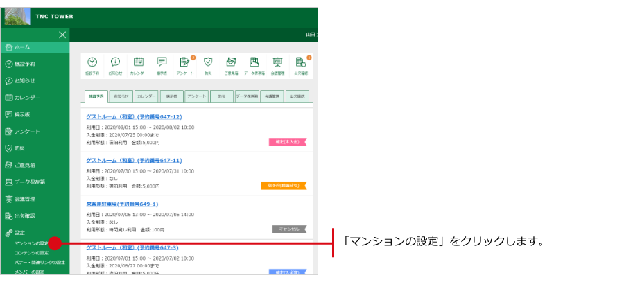This screenshot has width=624, height=282.
Task: Open ゲストルーム（和室）予約番号647-12 link
Action: pyautogui.click(x=134, y=117)
